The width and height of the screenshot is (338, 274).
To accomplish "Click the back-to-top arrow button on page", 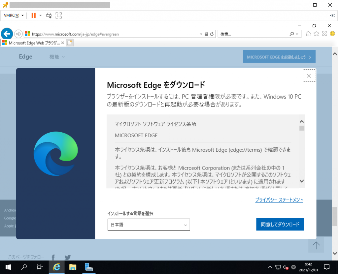I will (316, 245).
